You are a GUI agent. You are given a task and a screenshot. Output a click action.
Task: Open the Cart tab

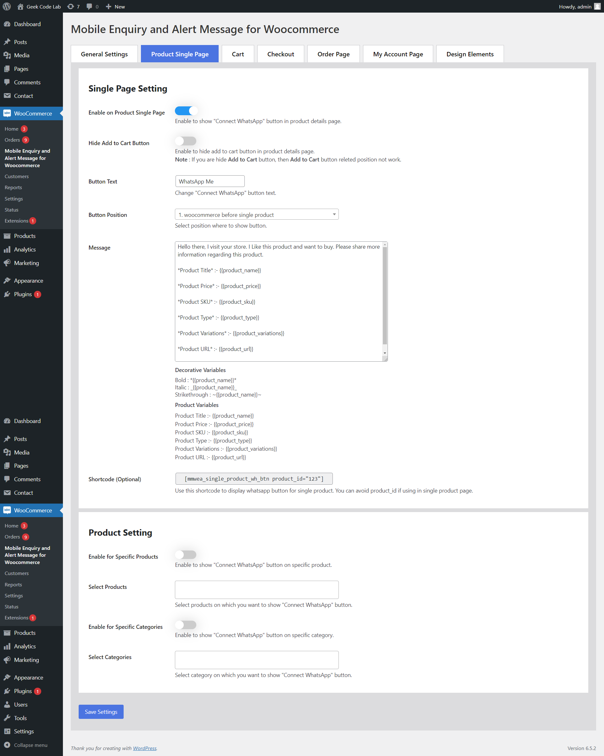pyautogui.click(x=238, y=54)
